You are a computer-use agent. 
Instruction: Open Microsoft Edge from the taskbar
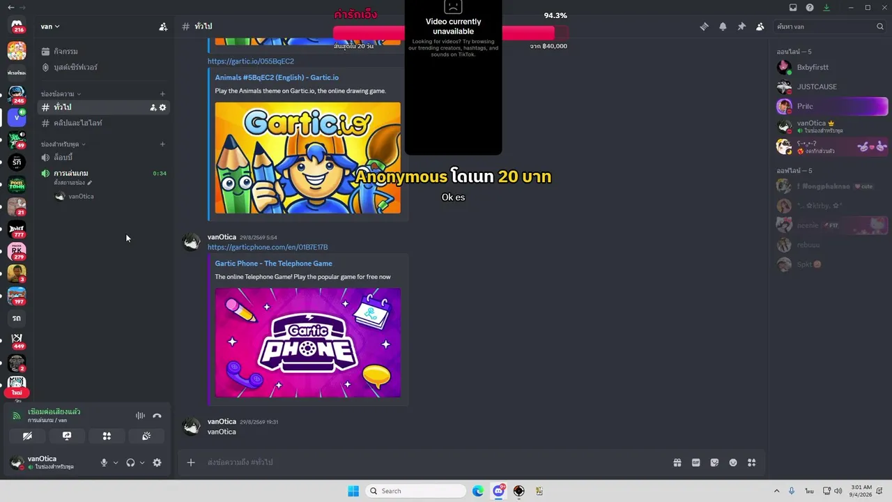pos(478,491)
